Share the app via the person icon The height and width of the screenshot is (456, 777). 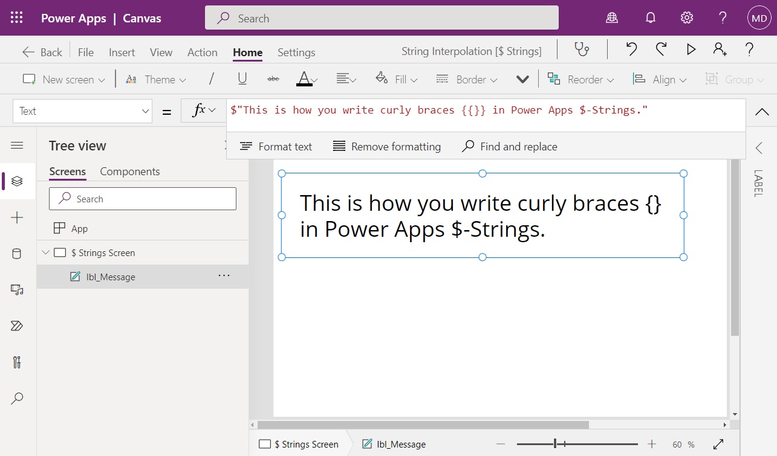coord(720,51)
